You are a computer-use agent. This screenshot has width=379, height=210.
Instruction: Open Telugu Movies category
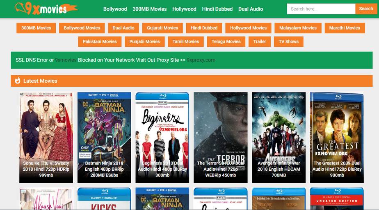[x=226, y=41]
